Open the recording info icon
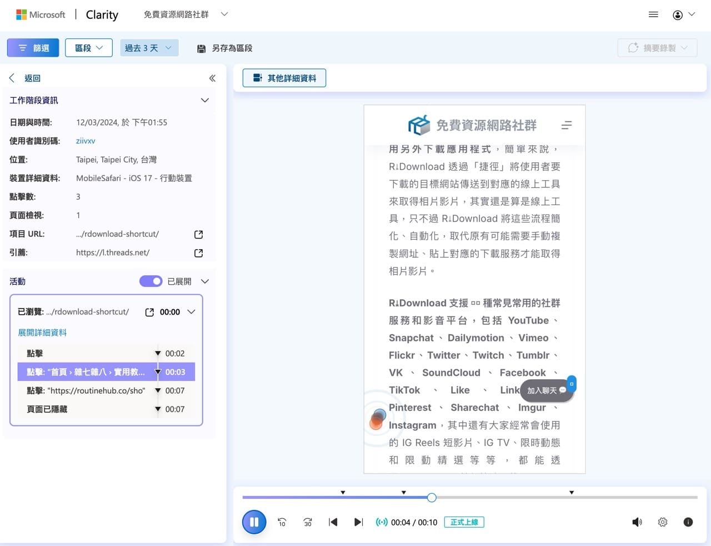Viewport: 711px width, 546px height. (x=688, y=522)
